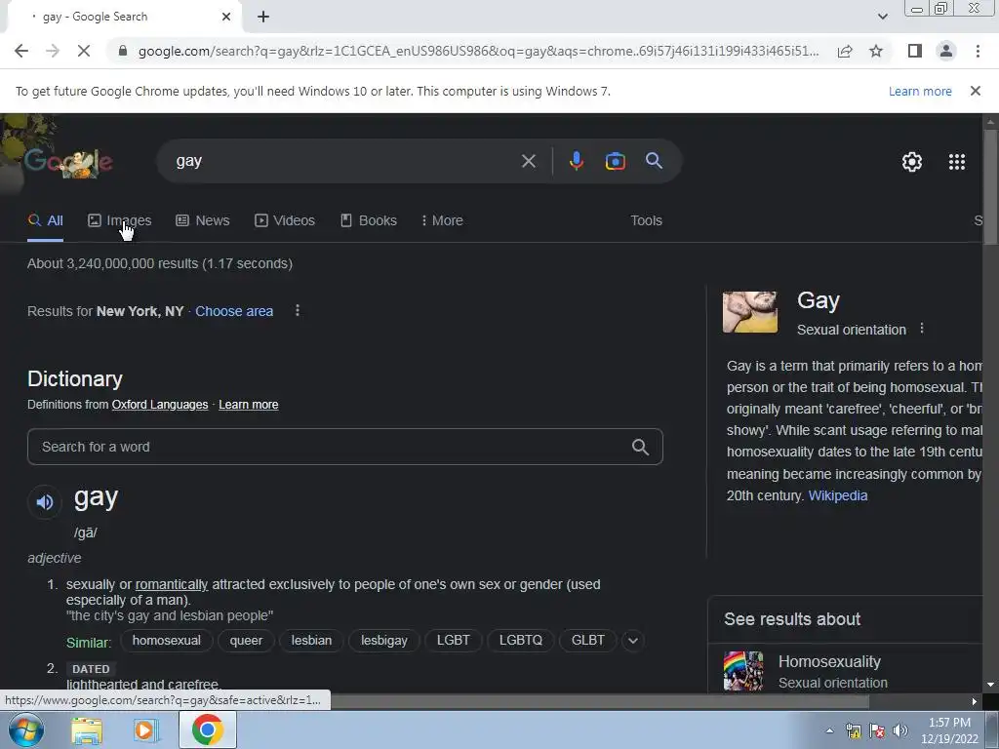999x749 pixels.
Task: Expand the More search categories
Action: (442, 220)
